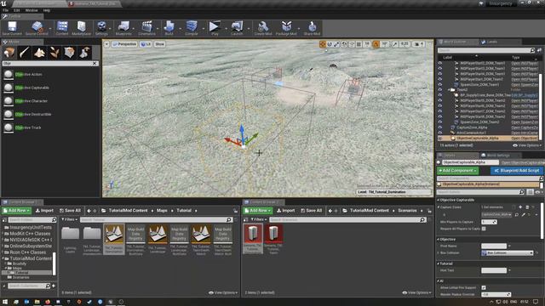
Task: Select Foliage mode icon
Action: pos(54,53)
